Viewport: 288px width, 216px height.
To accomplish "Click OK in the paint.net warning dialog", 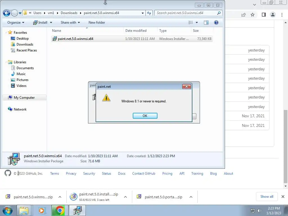I will (x=145, y=116).
